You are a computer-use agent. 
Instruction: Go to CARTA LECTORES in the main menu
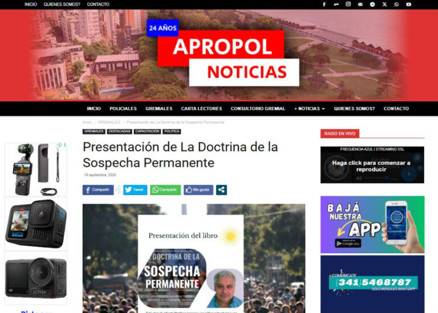click(x=201, y=109)
